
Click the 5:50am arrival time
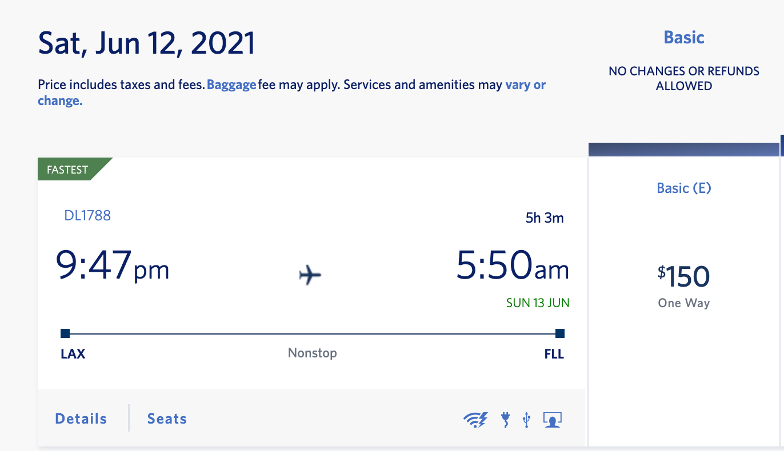(513, 267)
